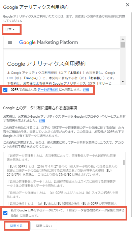132x234 pixels.
Task: Click the dialog title Google アナリティクス利用規約
Action: 36,7
